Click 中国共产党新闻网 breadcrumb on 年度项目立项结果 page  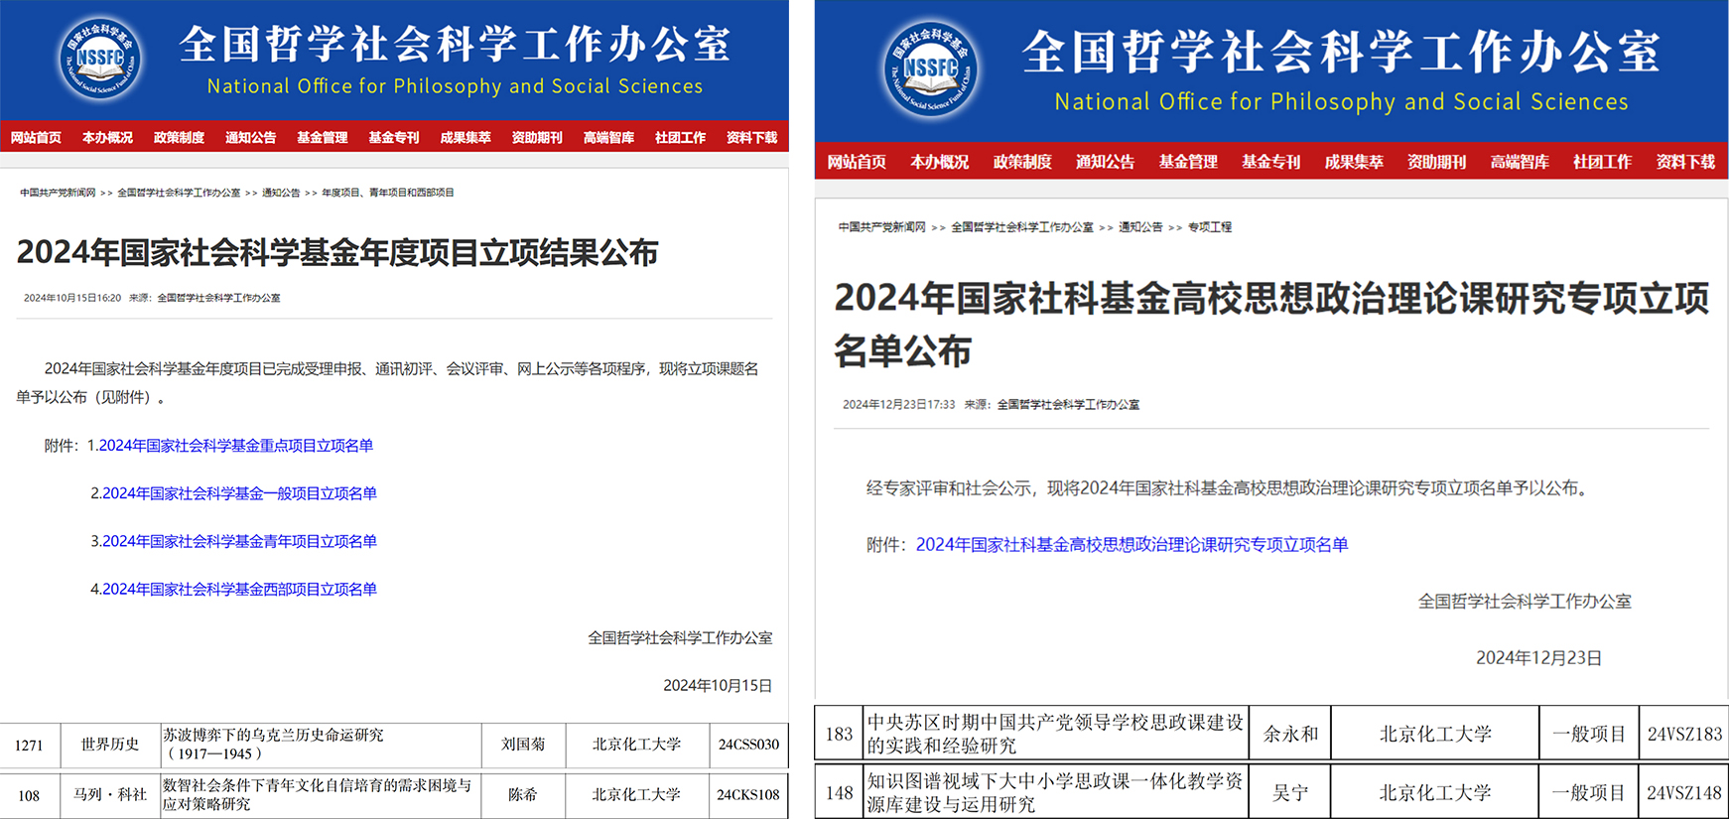58,193
